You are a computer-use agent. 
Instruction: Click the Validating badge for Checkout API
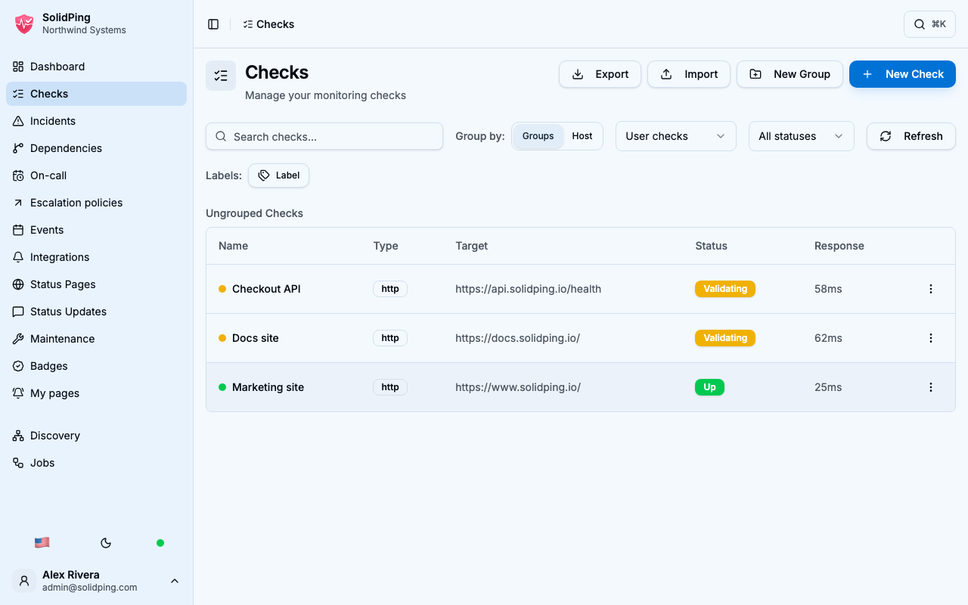(x=725, y=289)
